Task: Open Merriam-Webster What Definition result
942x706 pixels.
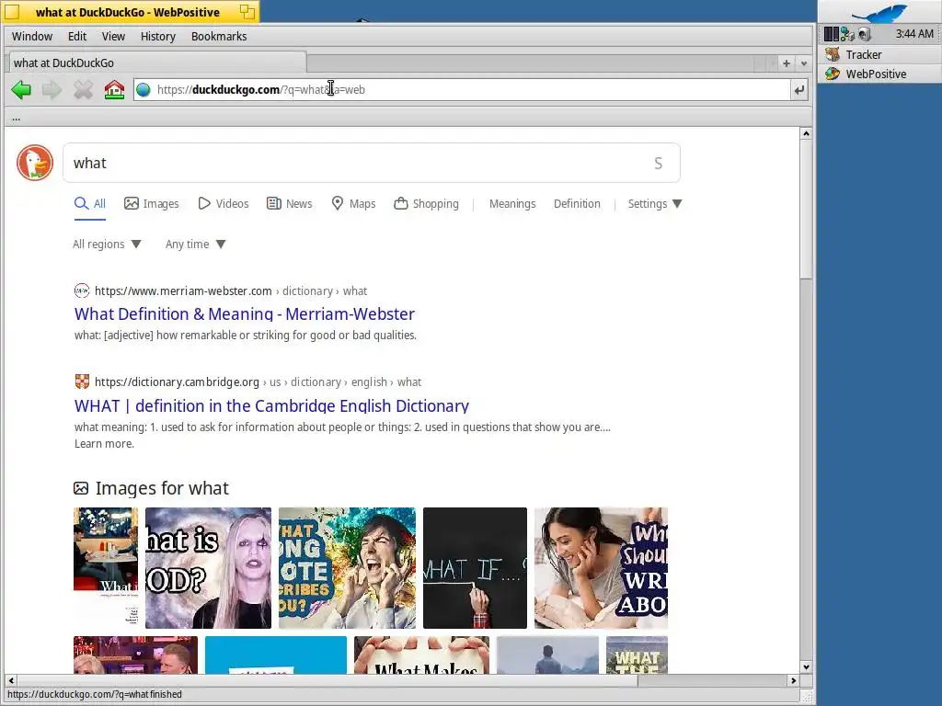Action: (x=245, y=314)
